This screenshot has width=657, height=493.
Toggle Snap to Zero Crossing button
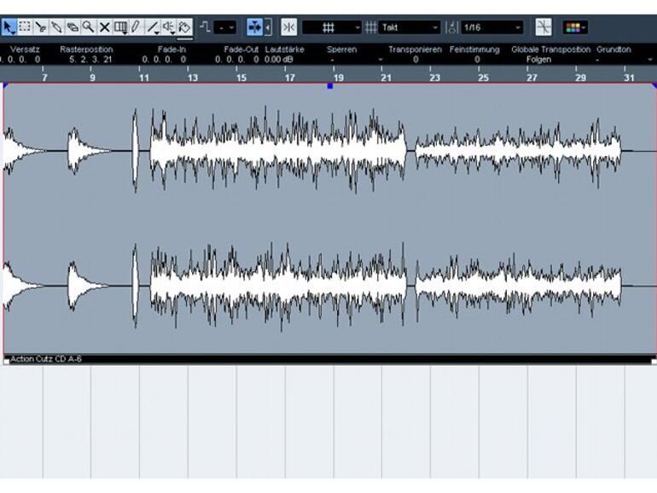[544, 27]
